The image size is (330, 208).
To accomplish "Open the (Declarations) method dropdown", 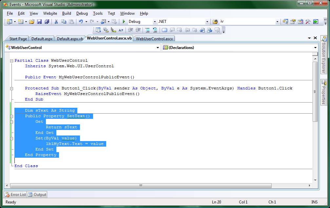I will pos(315,48).
